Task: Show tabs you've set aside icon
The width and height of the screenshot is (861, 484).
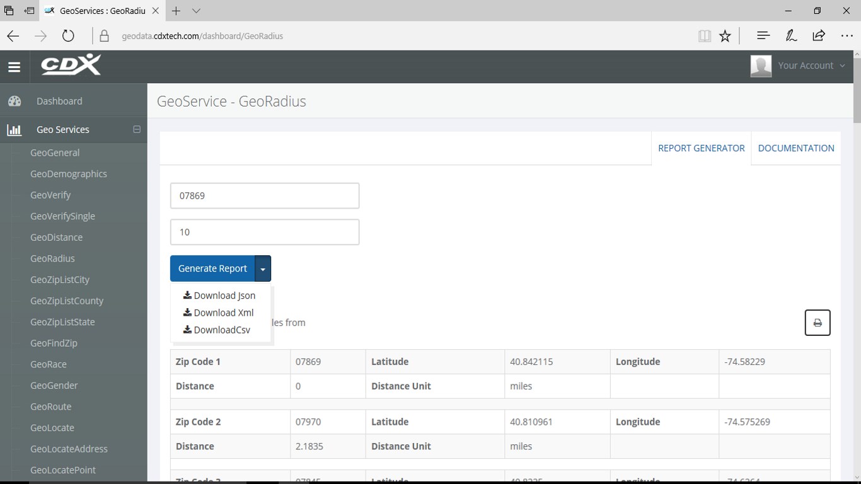Action: point(9,11)
